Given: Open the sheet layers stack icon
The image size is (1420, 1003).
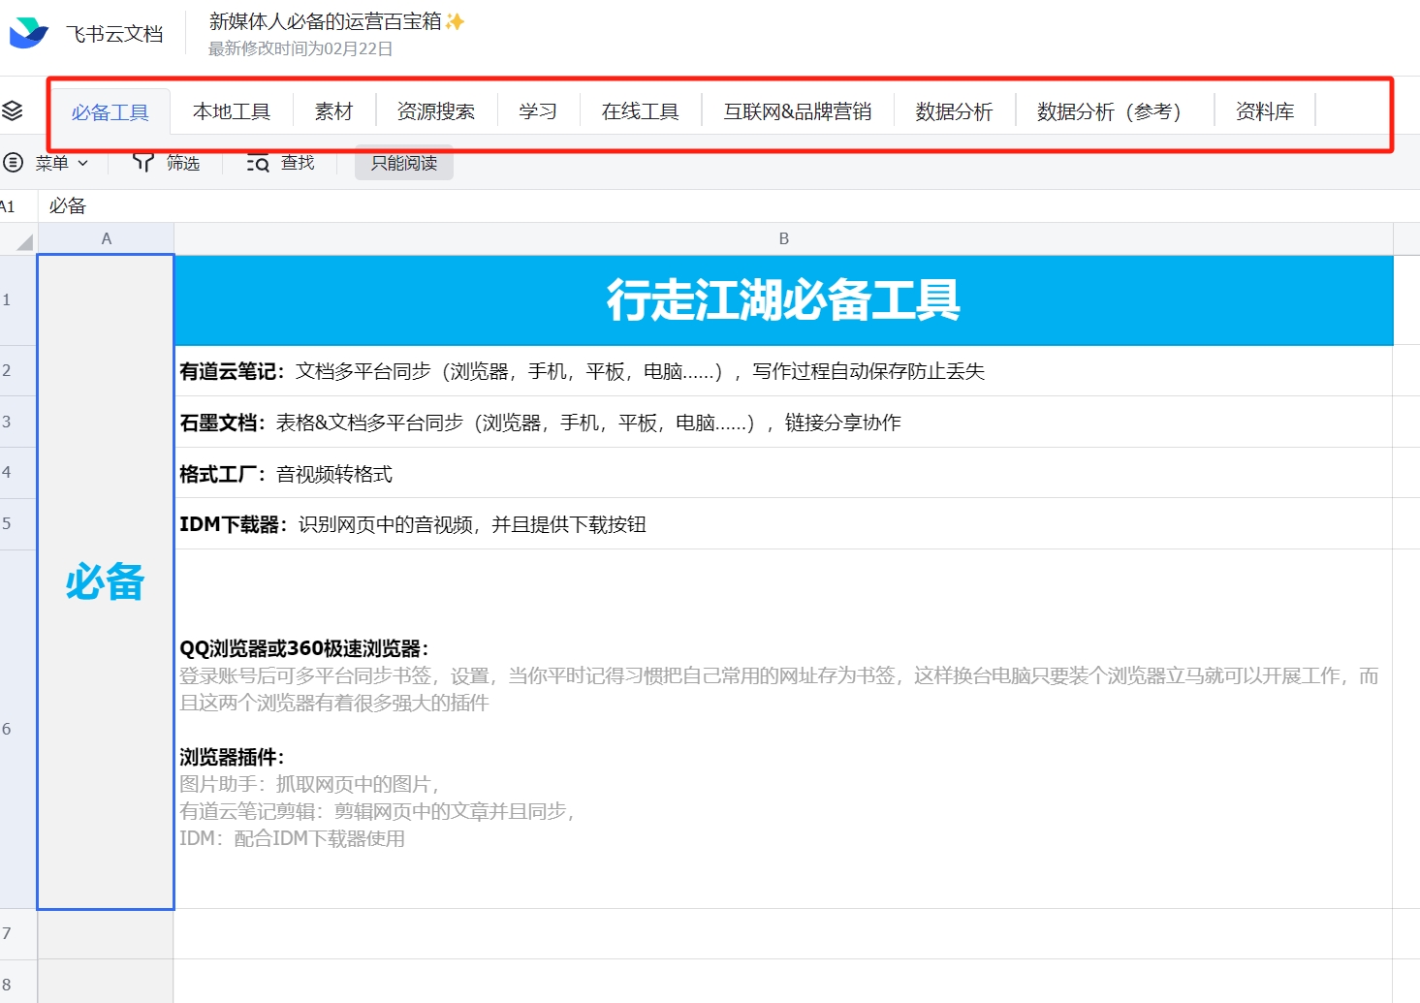Looking at the screenshot, I should tap(13, 110).
